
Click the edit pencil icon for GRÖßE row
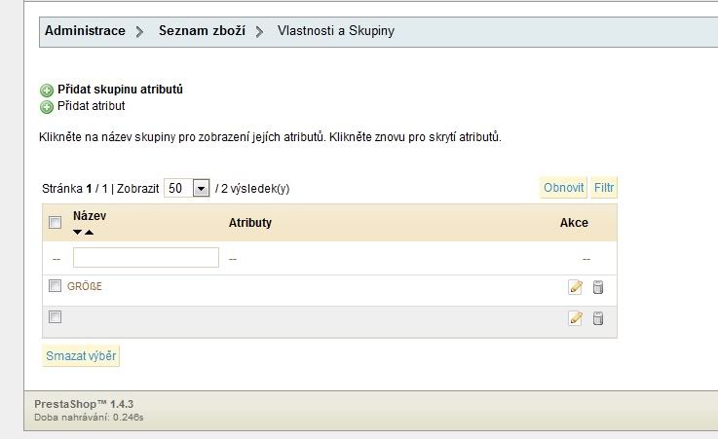[575, 287]
